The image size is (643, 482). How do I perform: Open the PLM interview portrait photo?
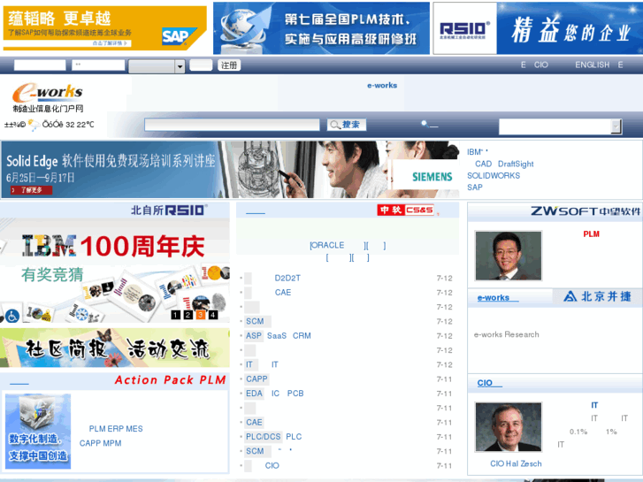click(x=508, y=256)
